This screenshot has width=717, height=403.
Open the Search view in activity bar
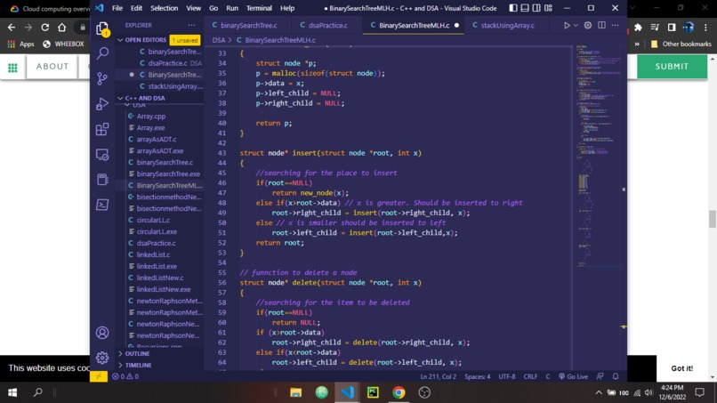102,53
